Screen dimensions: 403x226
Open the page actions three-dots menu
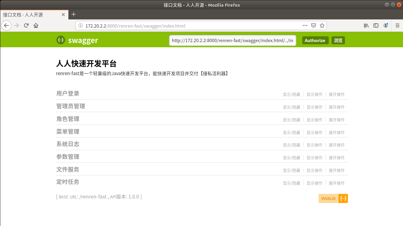pos(305,26)
